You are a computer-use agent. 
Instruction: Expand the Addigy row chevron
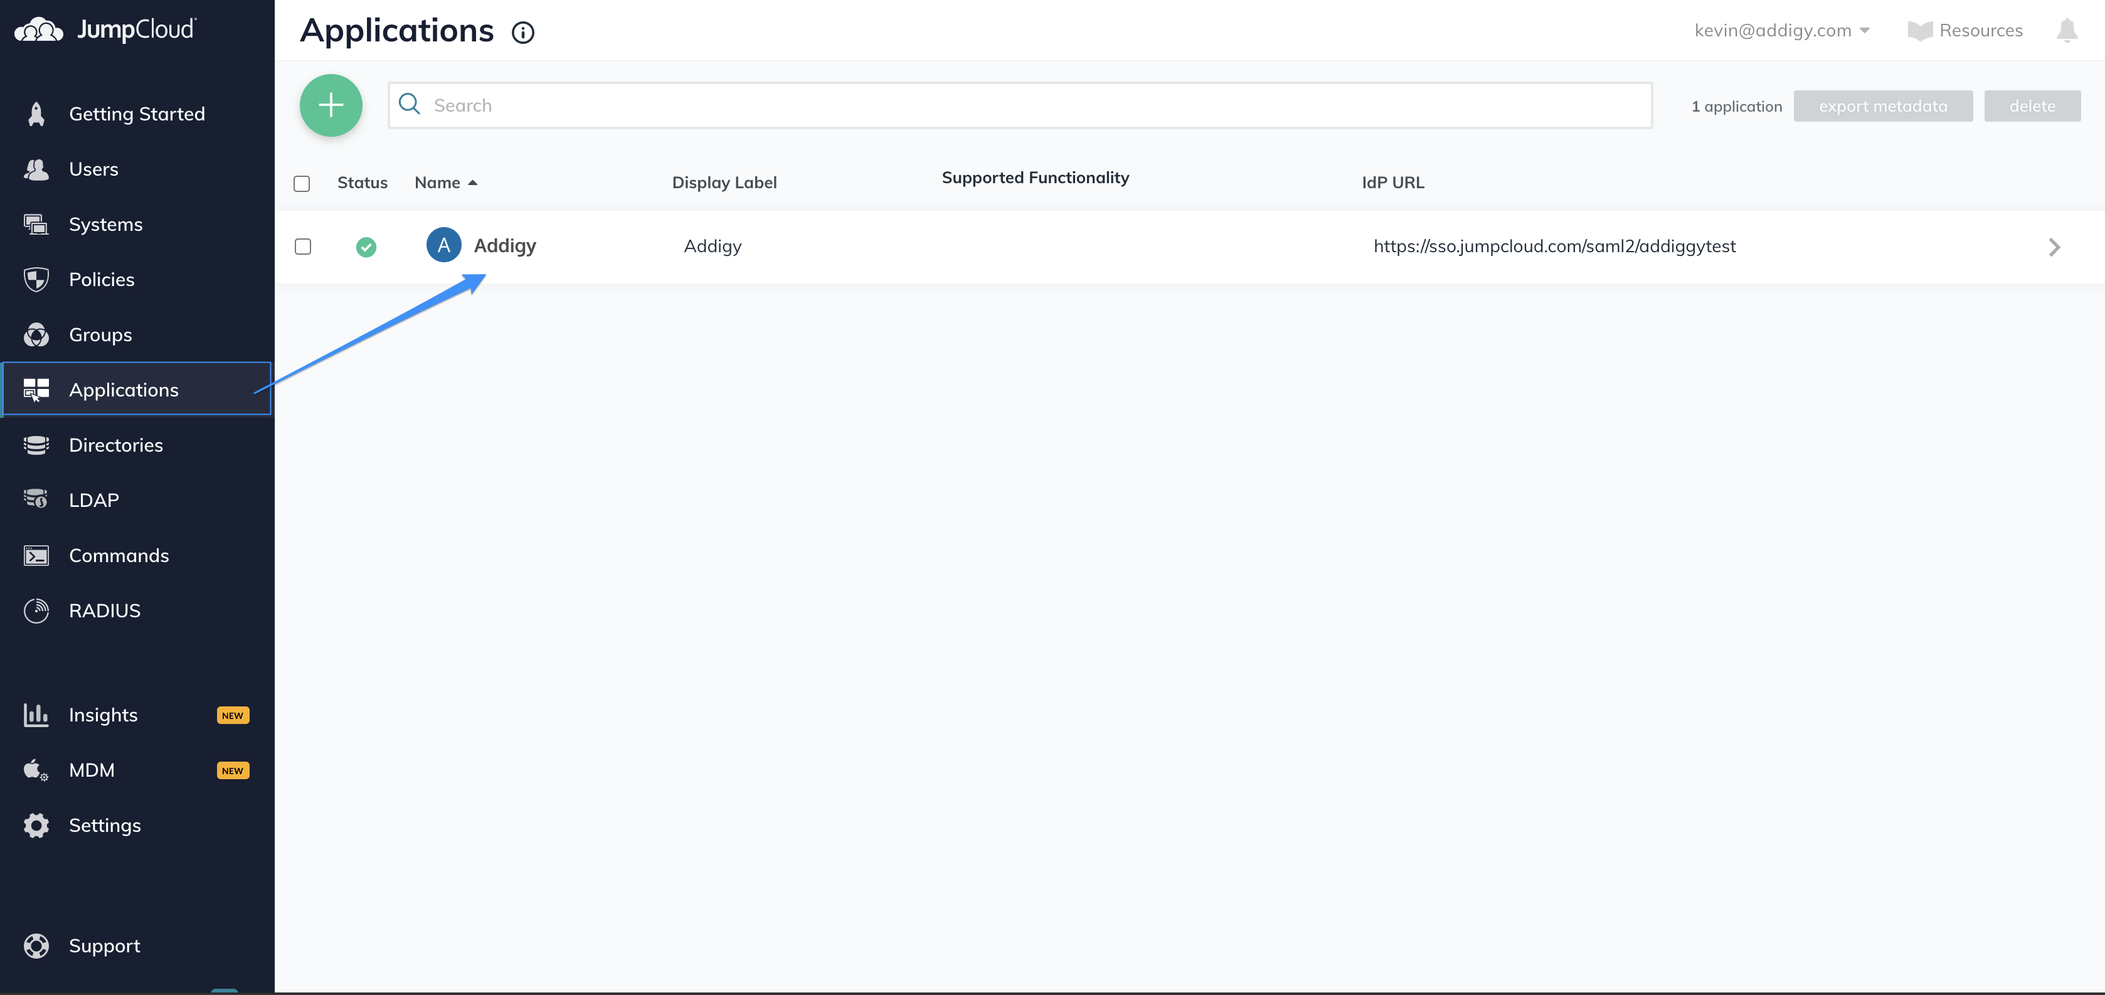(x=2054, y=247)
